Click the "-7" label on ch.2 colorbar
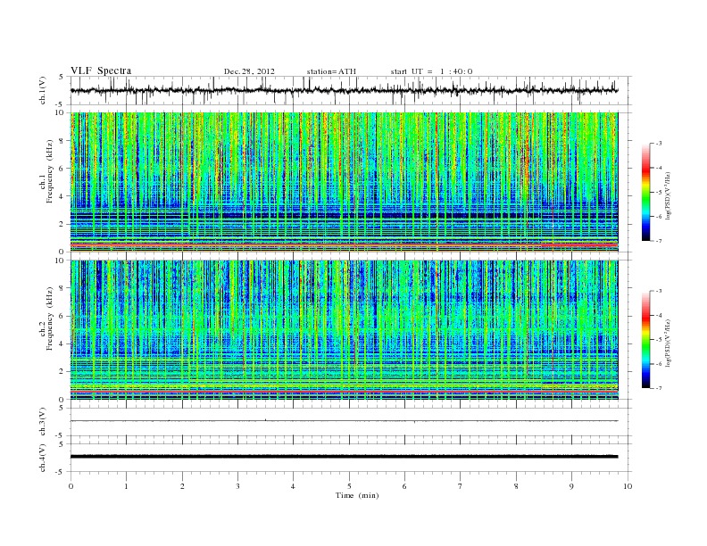The width and height of the screenshot is (707, 546). [659, 388]
